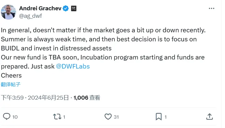Click the DWF affiliation badge icon
Image resolution: width=225 pixels, height=128 pixels.
74,8
